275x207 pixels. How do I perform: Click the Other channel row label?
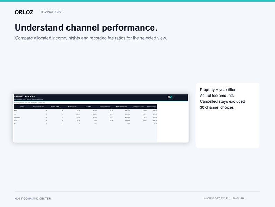click(15, 124)
